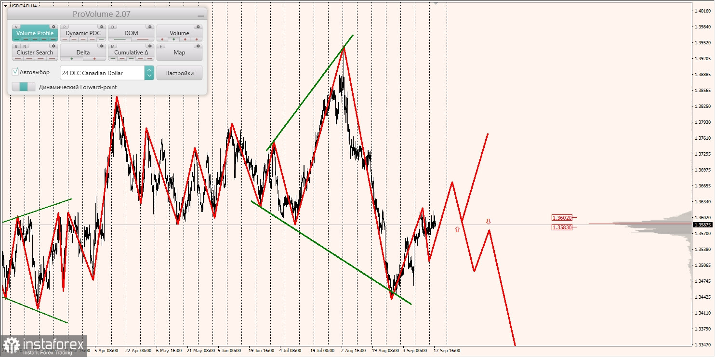This screenshot has height=357, width=715.
Task: Open gear settings for Delta
Action: (x=102, y=46)
